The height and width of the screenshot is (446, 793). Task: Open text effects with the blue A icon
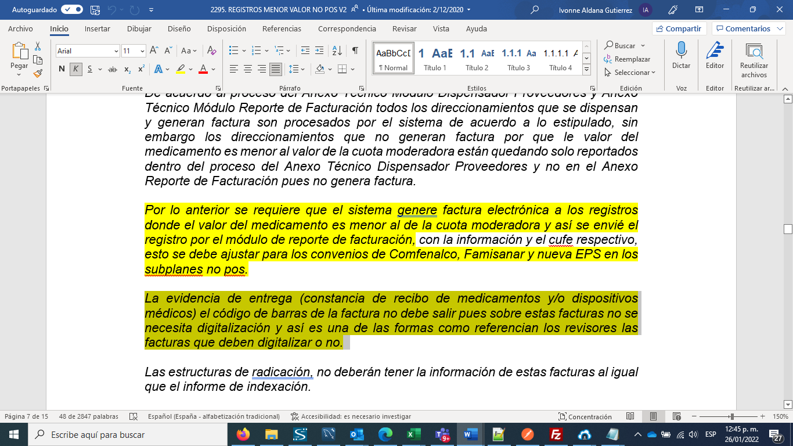coord(158,69)
